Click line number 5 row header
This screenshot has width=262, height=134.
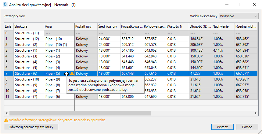point(9,62)
